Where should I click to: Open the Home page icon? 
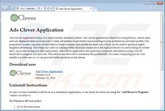pos(151,8)
